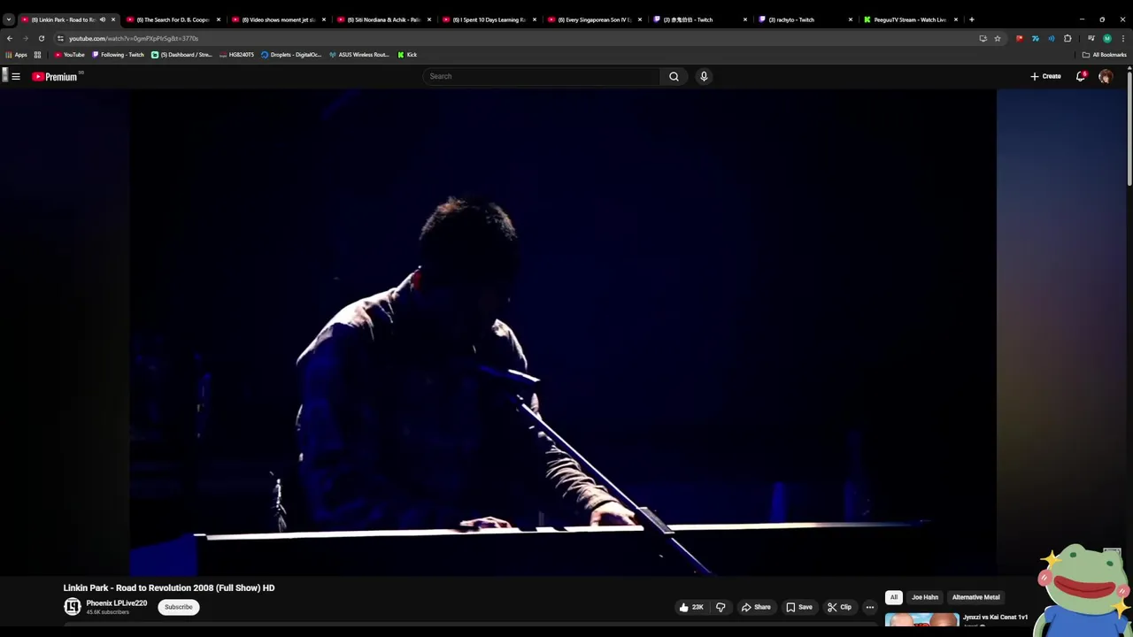The image size is (1133, 637).
Task: Open ASUS Wireless Router bookmark
Action: (359, 55)
